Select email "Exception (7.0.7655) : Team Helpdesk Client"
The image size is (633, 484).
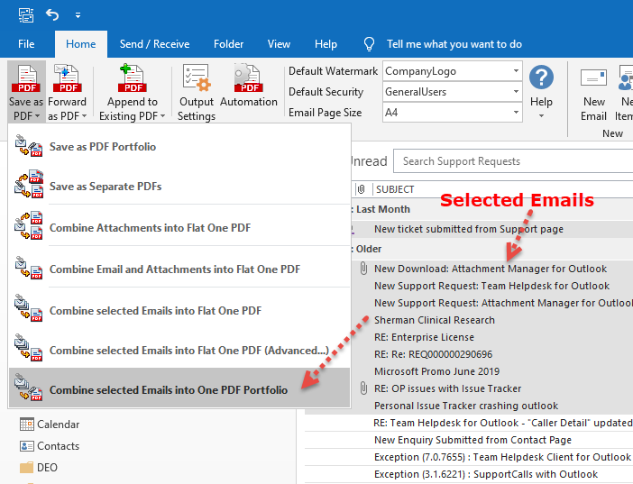coord(502,457)
